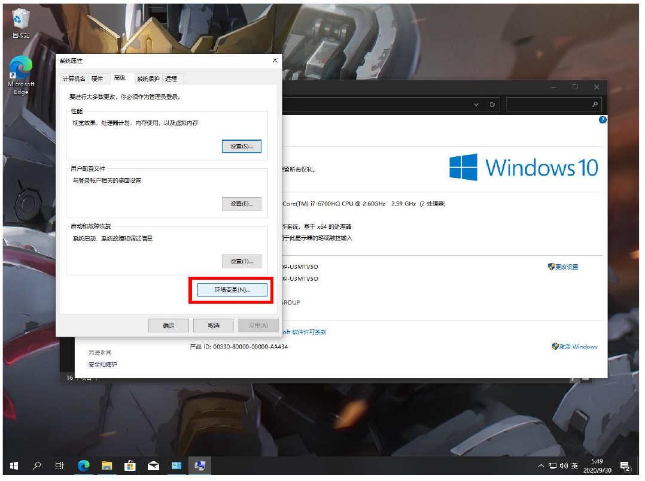Open the notification center icon
645x481 pixels.
tap(625, 465)
